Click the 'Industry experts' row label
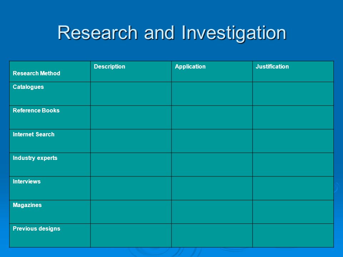Screen dimensions: 343x257 35,158
